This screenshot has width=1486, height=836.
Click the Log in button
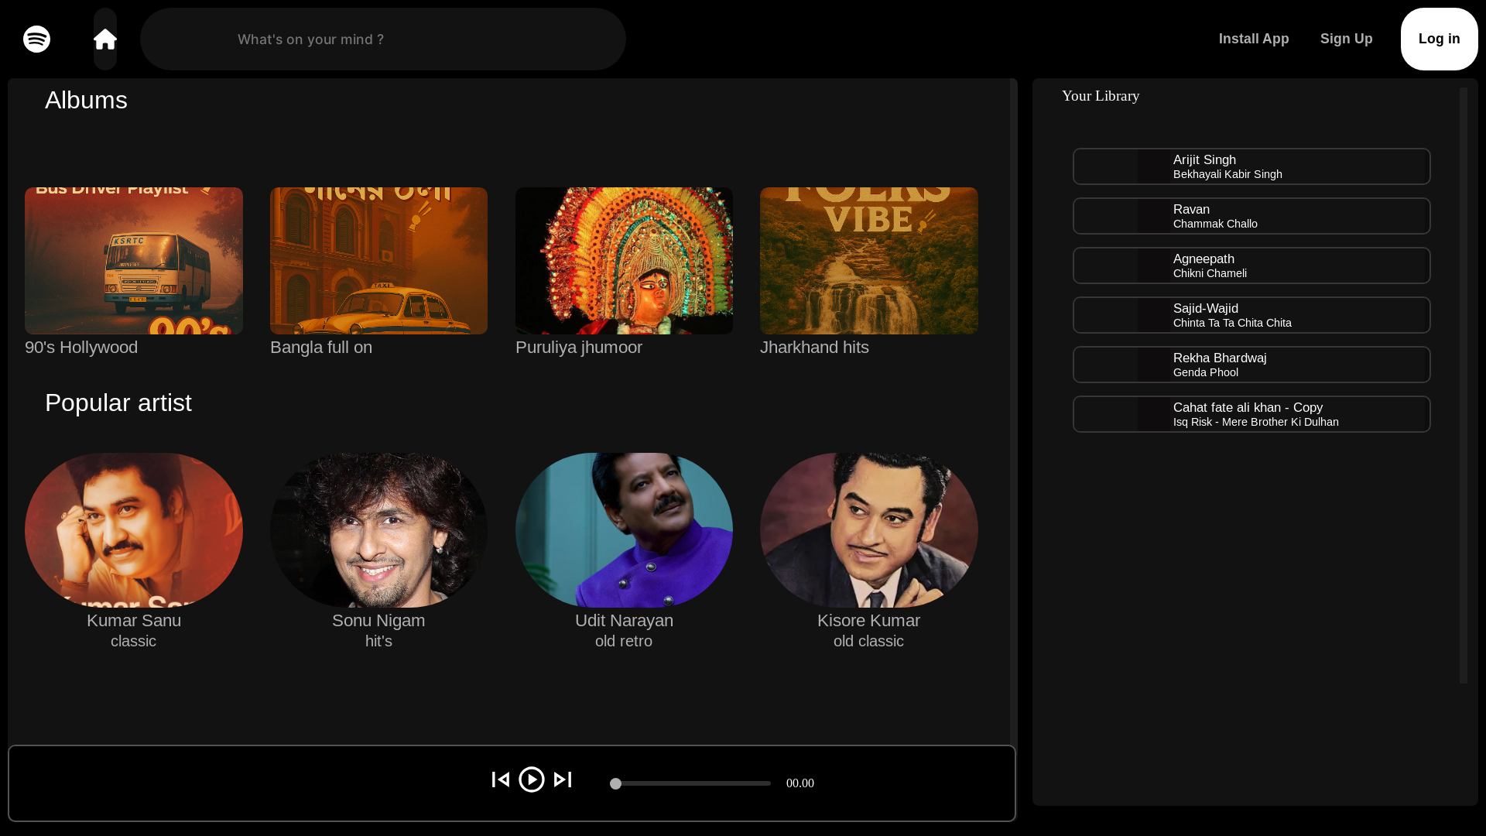click(1440, 39)
